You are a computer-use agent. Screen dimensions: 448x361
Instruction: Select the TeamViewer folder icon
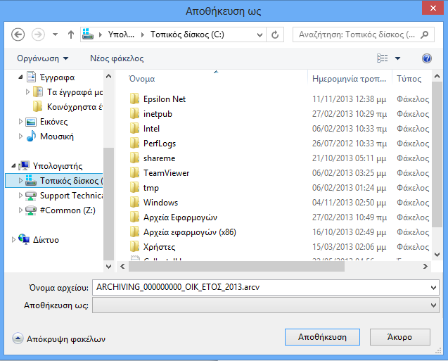pos(134,173)
